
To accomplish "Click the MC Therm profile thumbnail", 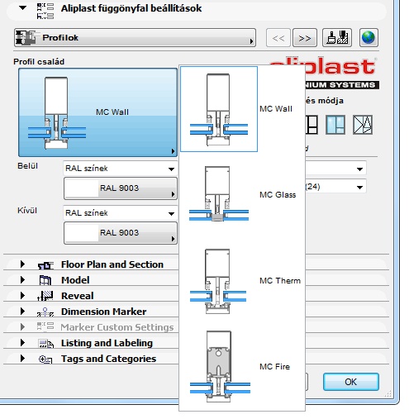I will tap(218, 281).
